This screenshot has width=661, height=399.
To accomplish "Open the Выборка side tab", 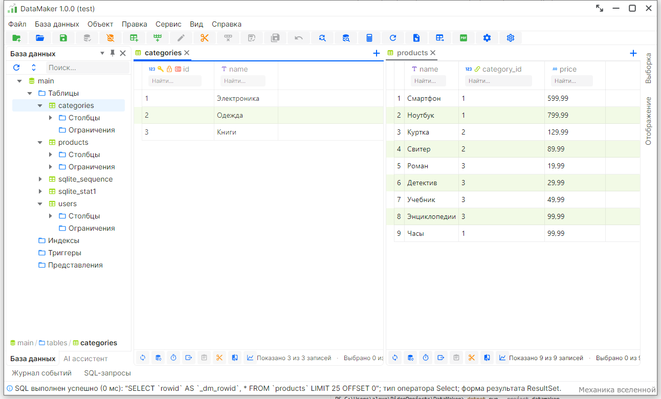I will click(649, 68).
